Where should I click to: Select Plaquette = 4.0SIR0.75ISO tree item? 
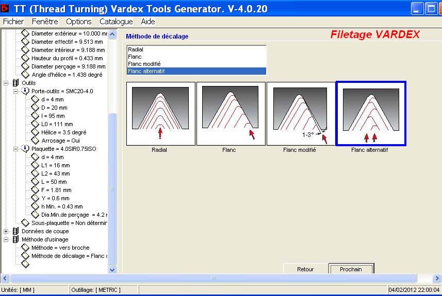click(64, 149)
